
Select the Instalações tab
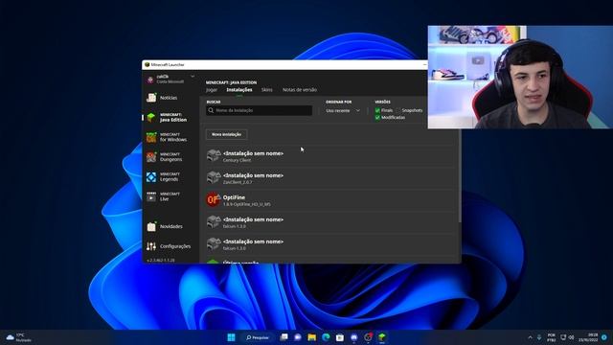[x=239, y=89]
